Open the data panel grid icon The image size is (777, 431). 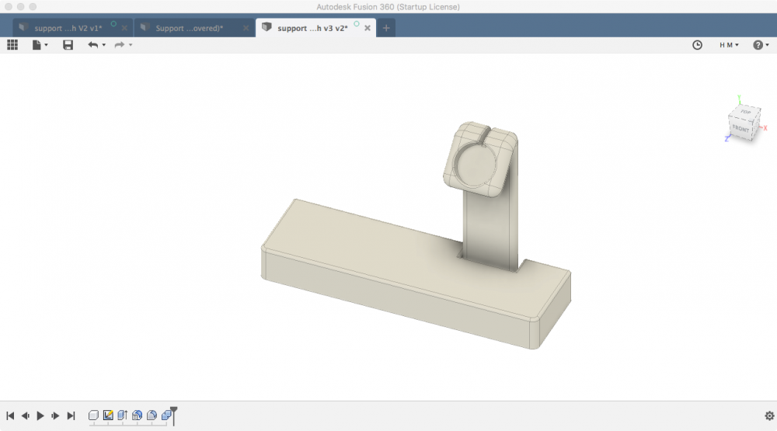click(x=12, y=45)
